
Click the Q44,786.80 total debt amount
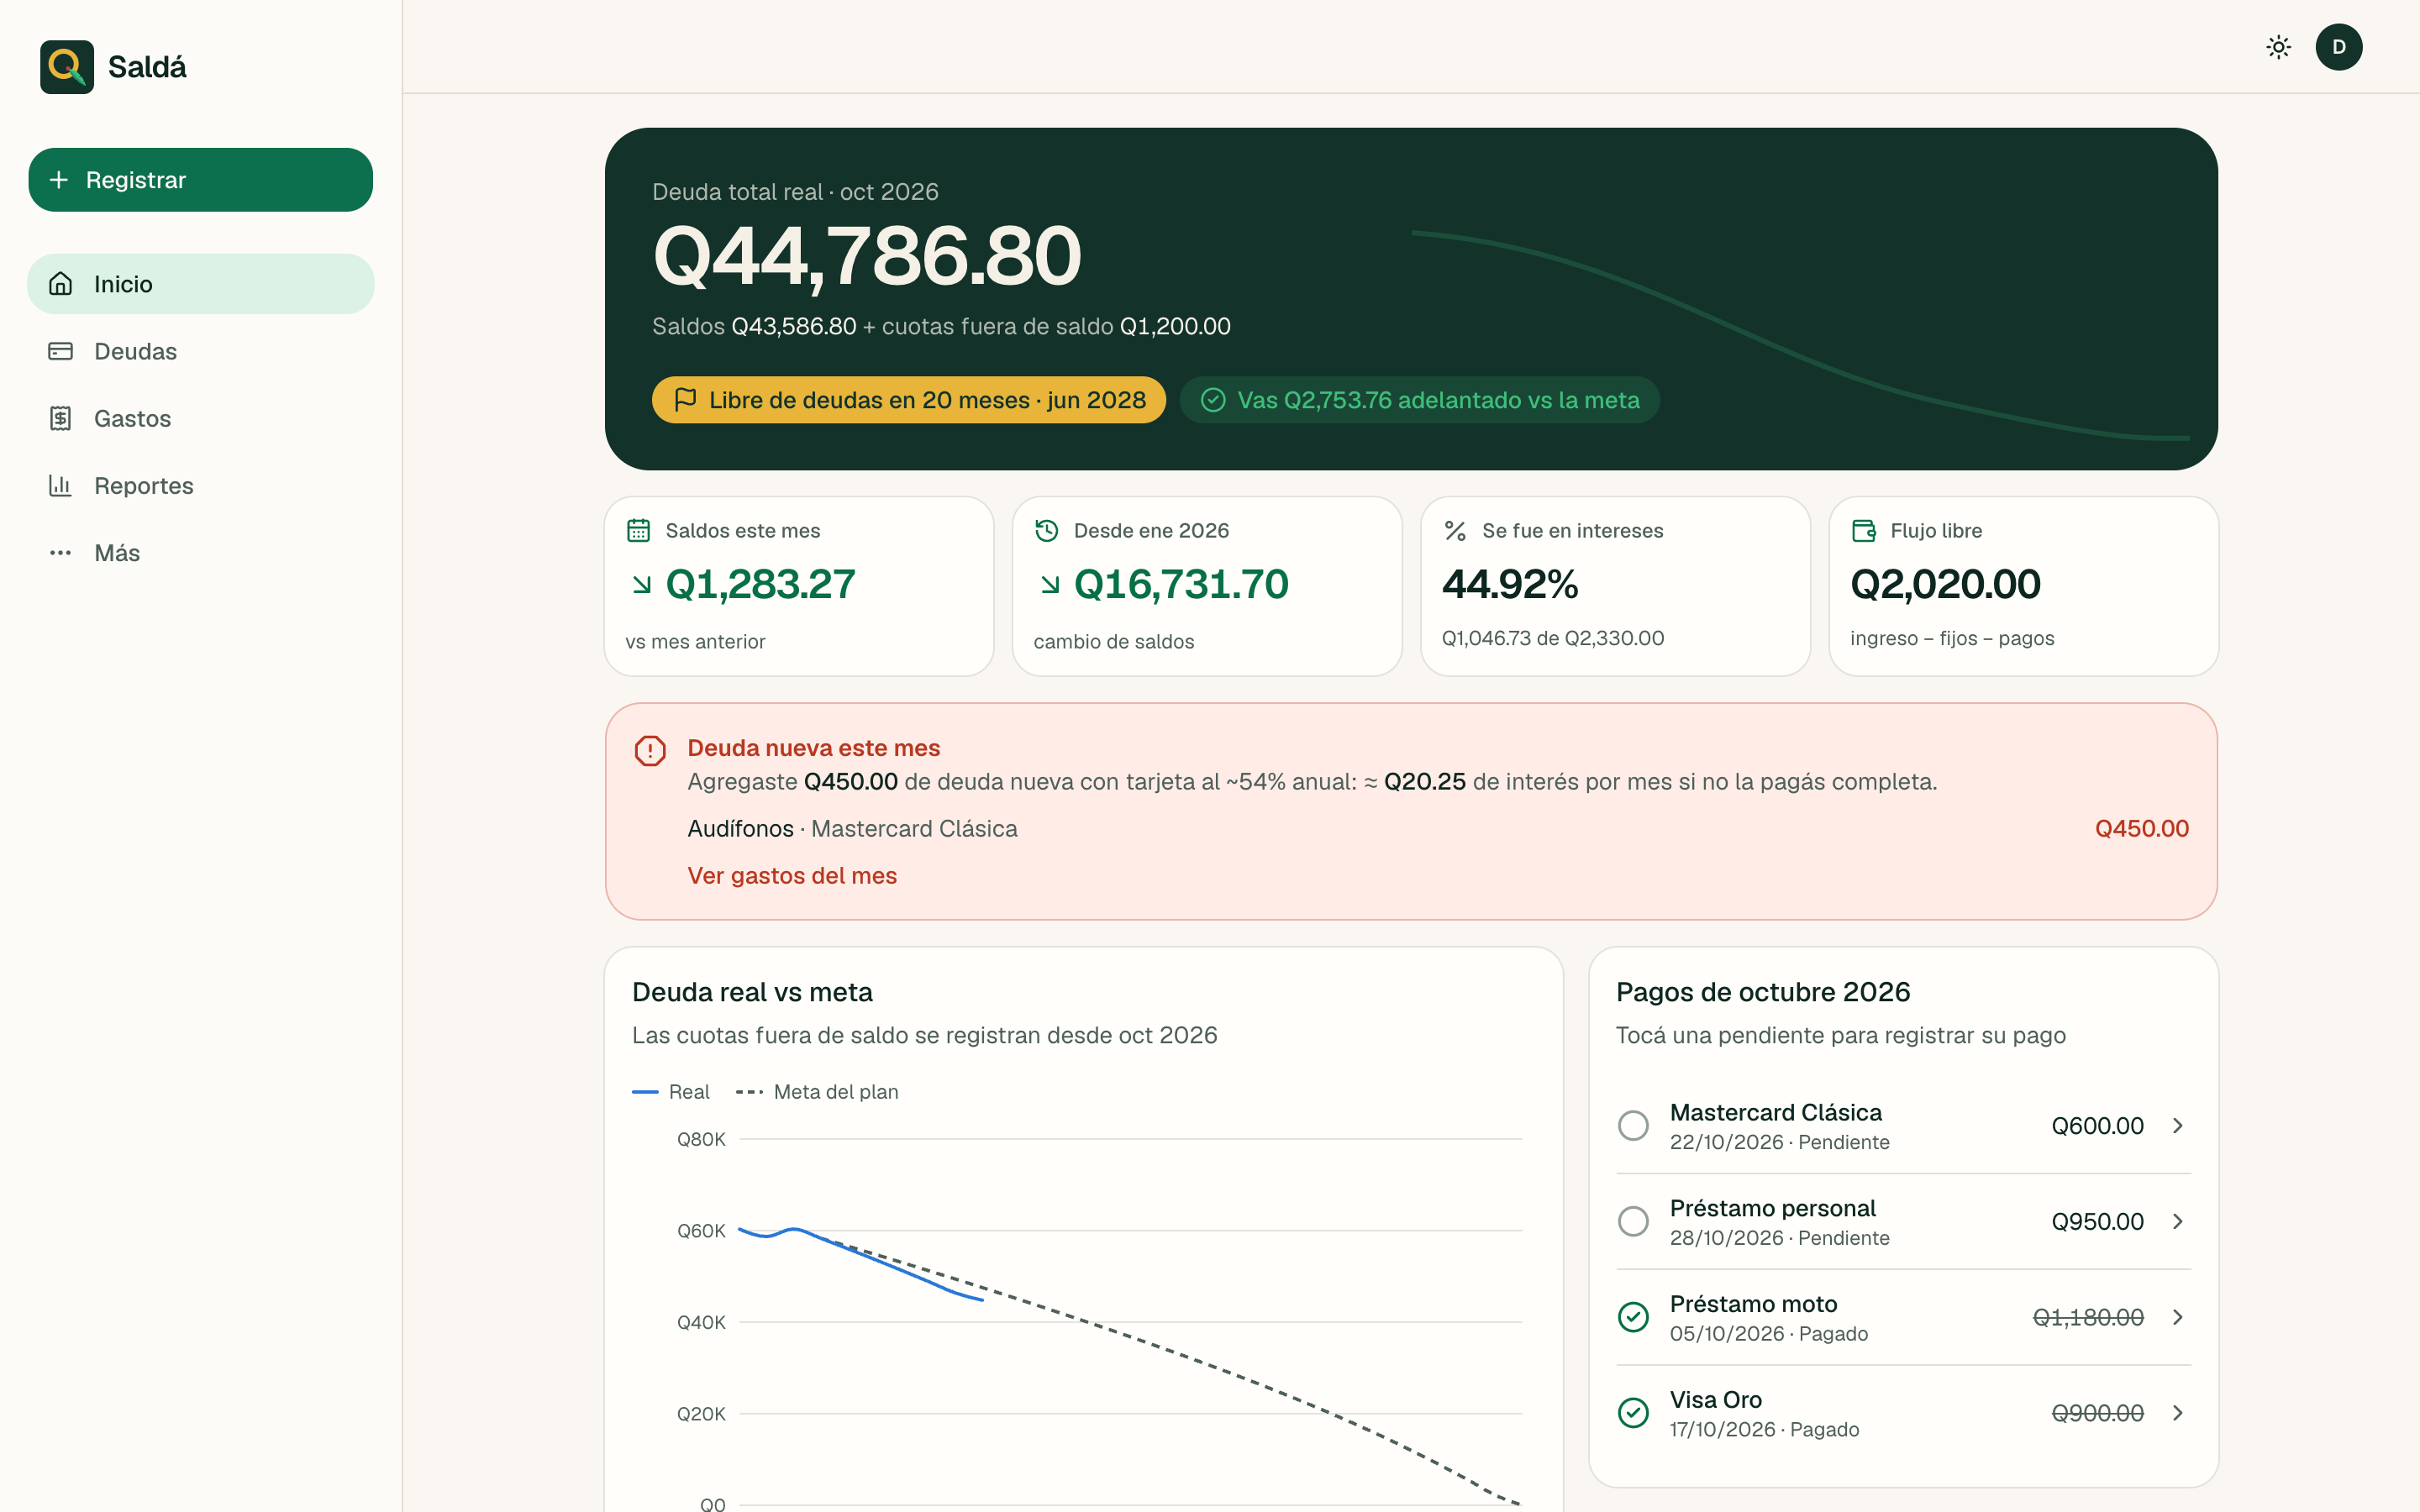(867, 257)
